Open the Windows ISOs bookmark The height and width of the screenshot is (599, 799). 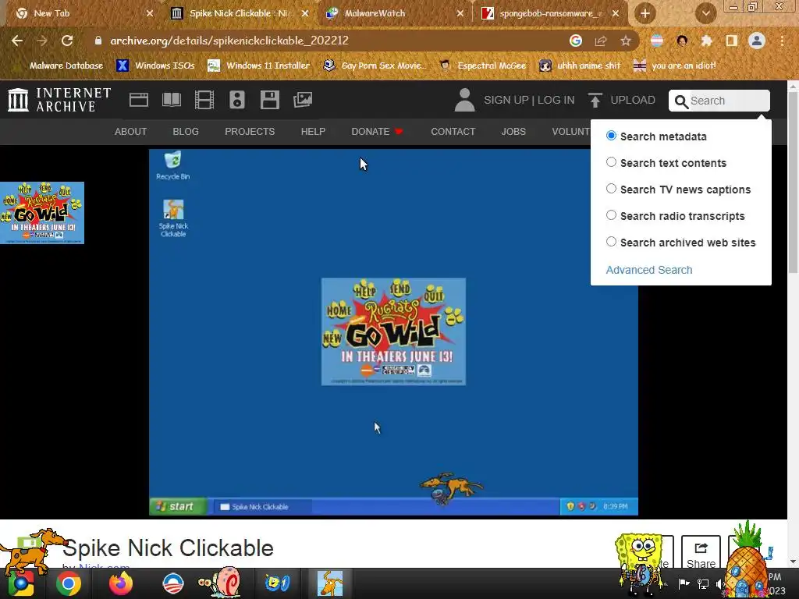(x=155, y=66)
